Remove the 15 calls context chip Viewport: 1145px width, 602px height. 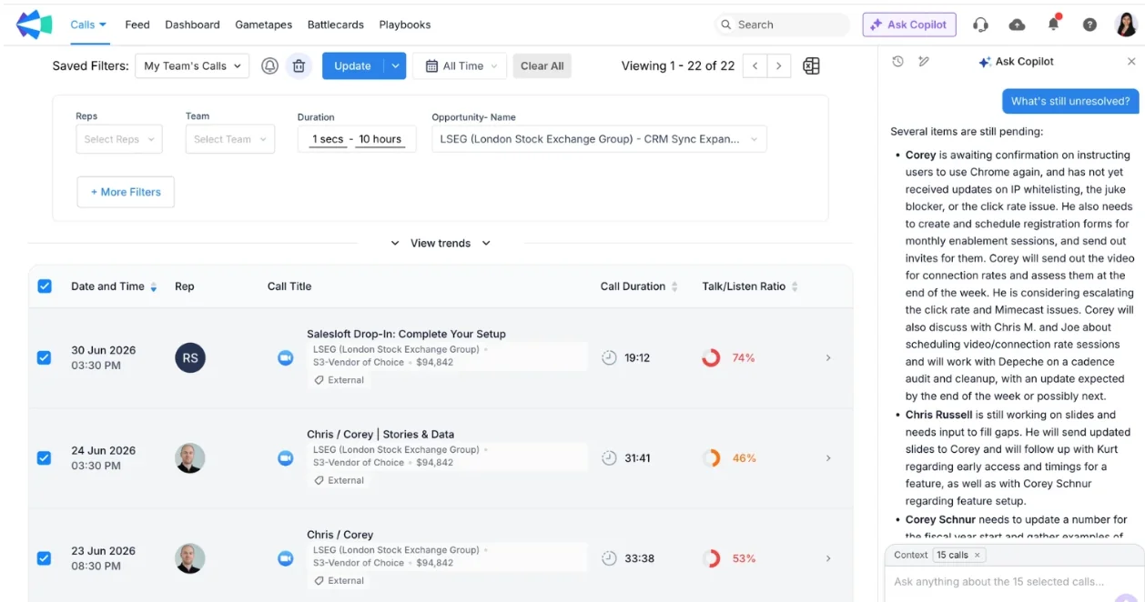[x=978, y=555]
